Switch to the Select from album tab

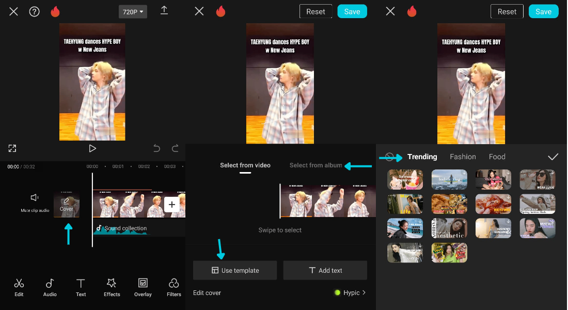(x=316, y=165)
